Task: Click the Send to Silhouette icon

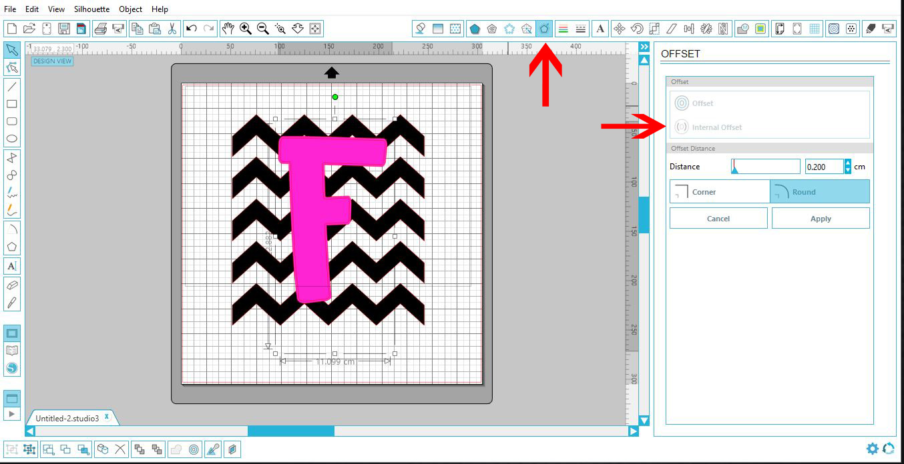Action: click(x=119, y=29)
